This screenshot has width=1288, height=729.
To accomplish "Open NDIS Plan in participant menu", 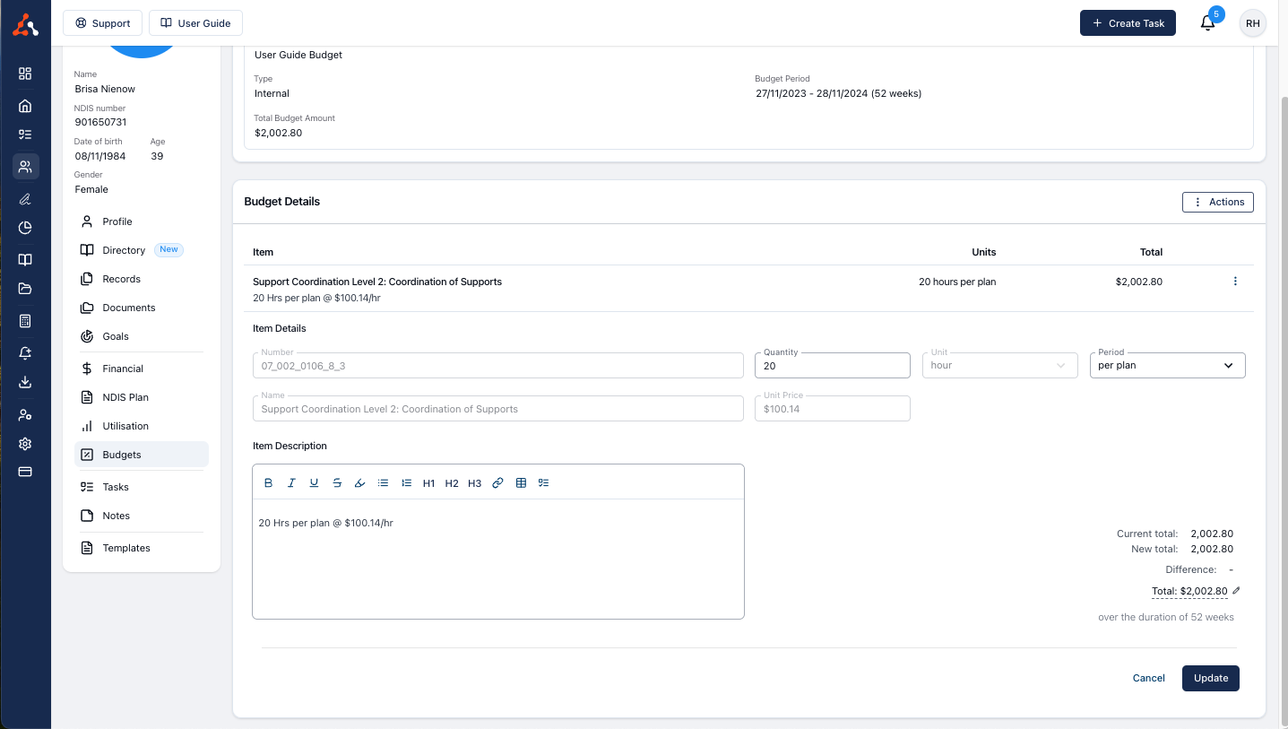I will point(142,397).
